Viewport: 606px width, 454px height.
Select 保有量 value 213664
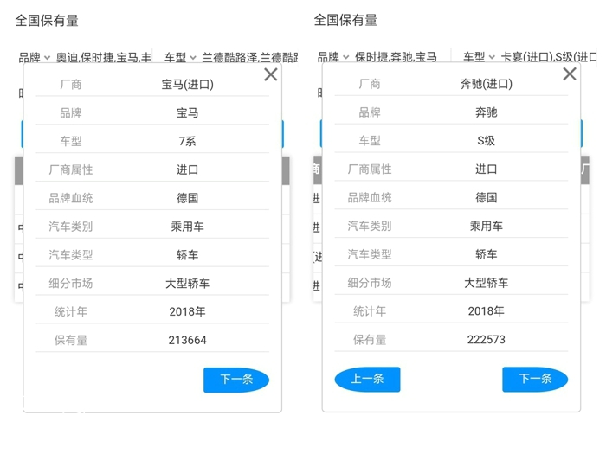pos(188,340)
